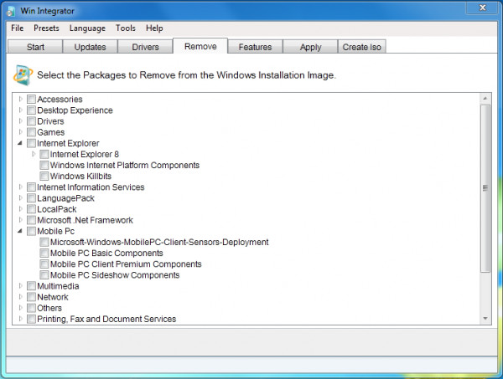
Task: Expand the Others node
Action: [20, 308]
